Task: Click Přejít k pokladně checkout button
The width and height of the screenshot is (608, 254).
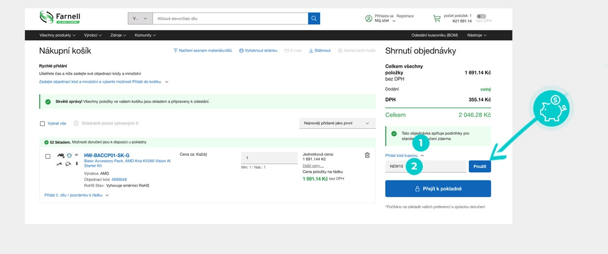Action: coord(438,189)
